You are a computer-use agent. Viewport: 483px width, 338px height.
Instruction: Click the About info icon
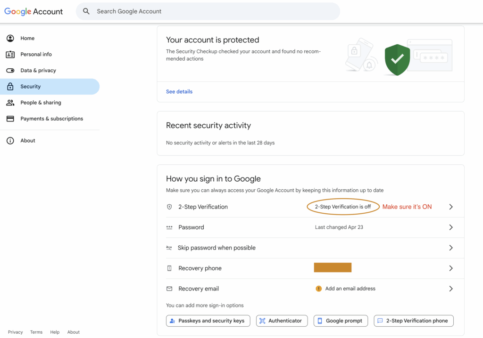10,141
